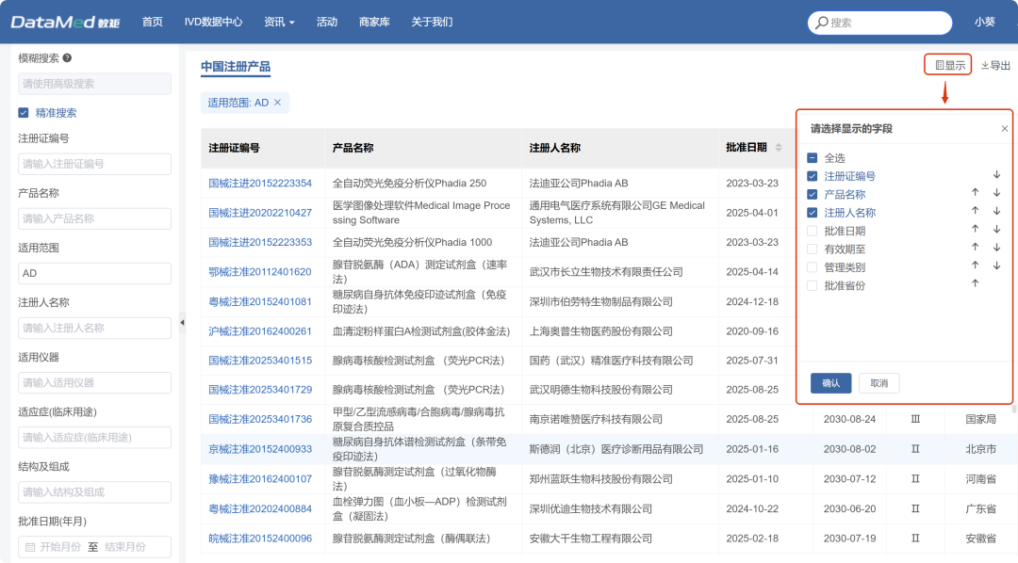Image resolution: width=1018 pixels, height=563 pixels.
Task: Focus 产品名称 input field
Action: pyautogui.click(x=95, y=218)
